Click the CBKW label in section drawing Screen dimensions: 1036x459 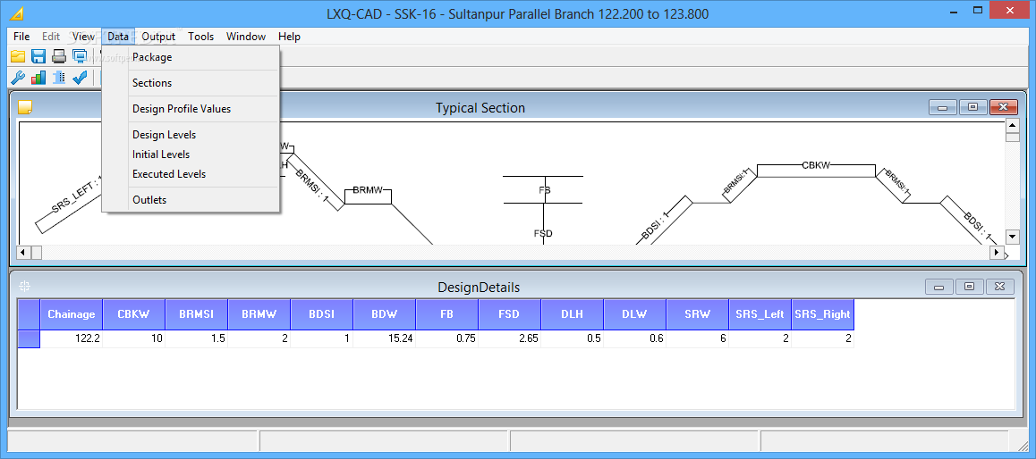click(816, 165)
